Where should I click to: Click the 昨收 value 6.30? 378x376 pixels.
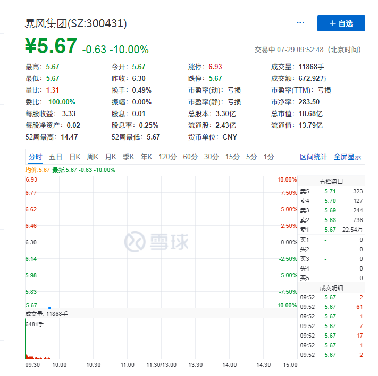click(x=139, y=78)
